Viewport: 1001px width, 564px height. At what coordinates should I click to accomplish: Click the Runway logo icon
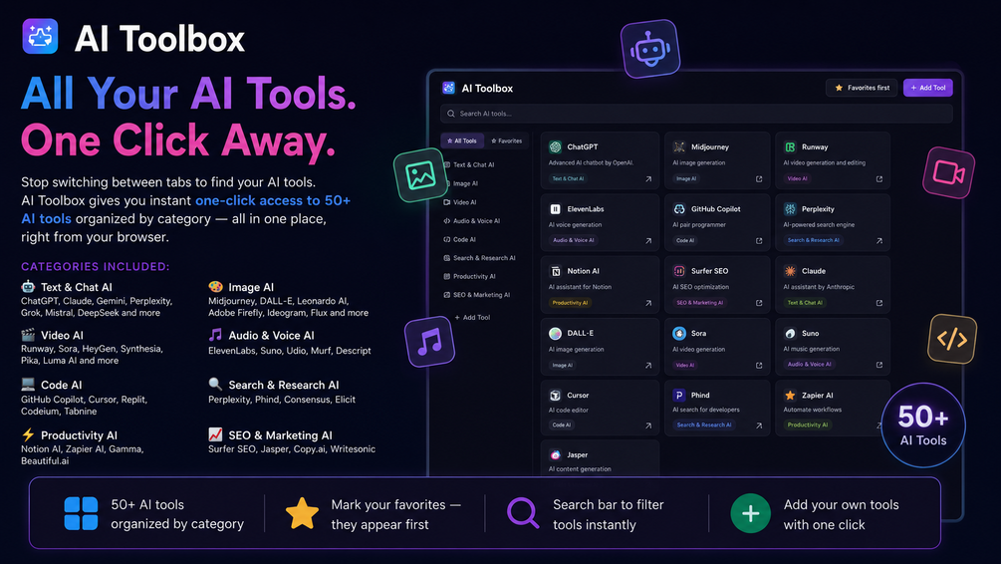point(790,146)
